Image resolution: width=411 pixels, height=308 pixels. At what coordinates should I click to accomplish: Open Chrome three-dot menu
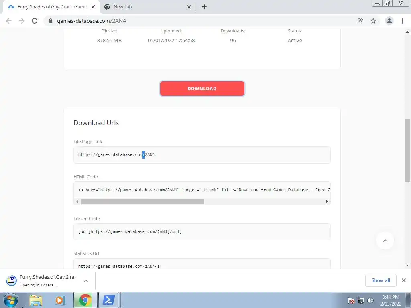point(402,21)
